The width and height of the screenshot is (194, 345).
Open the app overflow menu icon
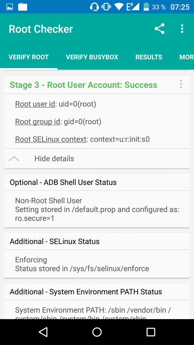[182, 29]
